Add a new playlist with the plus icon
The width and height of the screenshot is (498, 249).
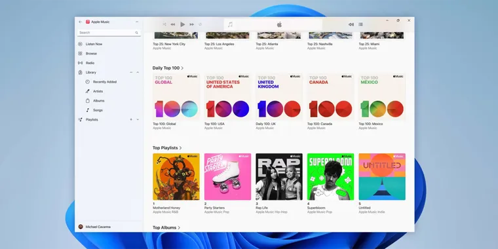tap(131, 119)
